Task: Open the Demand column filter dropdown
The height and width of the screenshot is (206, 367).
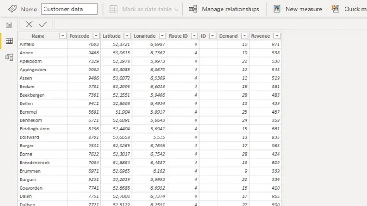Action: click(245, 36)
